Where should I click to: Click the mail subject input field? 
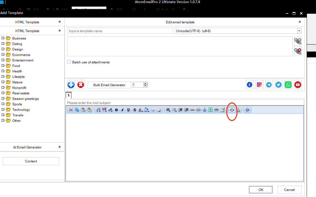point(185,103)
